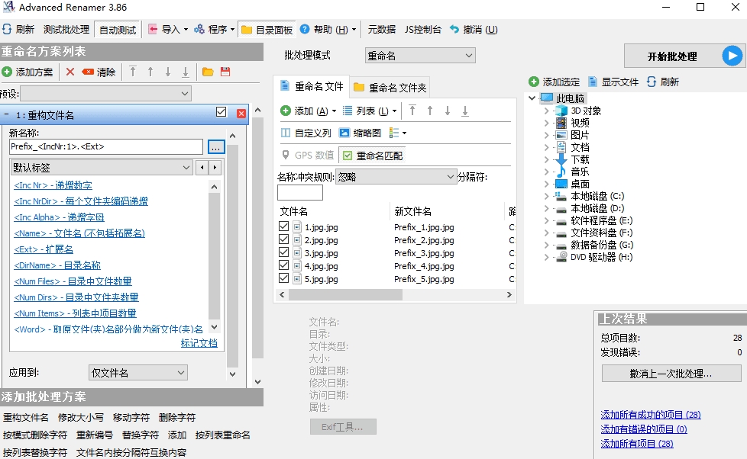
Task: Uncheck the 2.jpg.jpg file checkbox
Action: [284, 239]
